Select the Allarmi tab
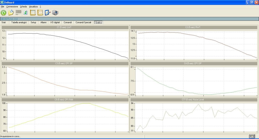This screenshot has width=259, height=139. click(44, 22)
